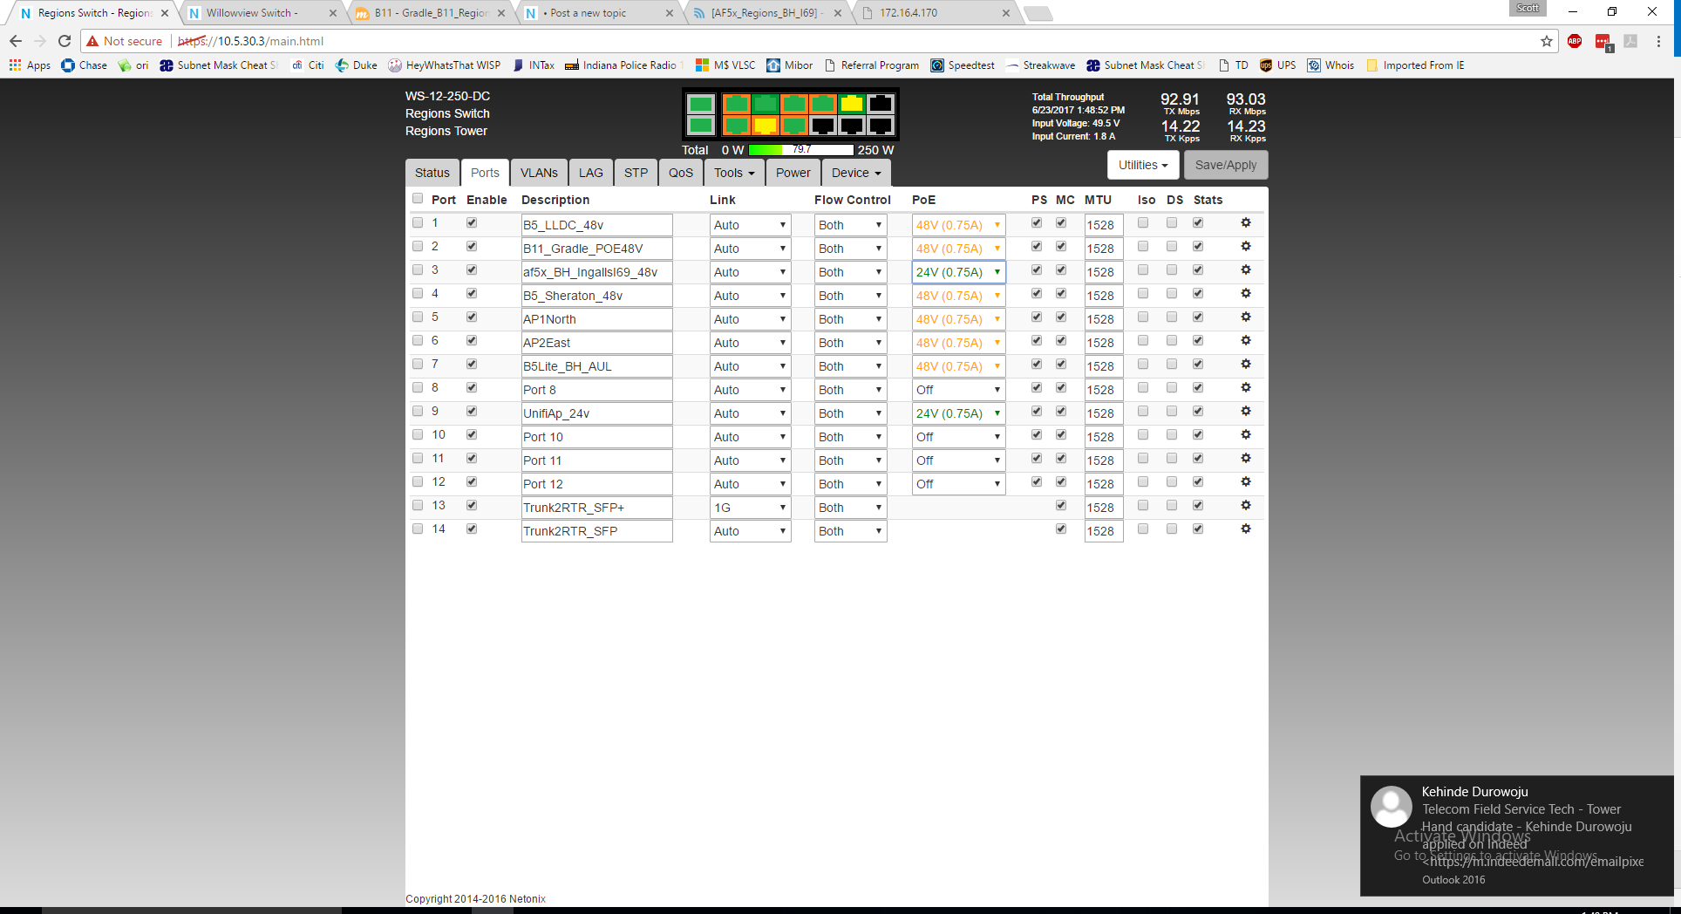Open PoE dropdown for port 3
The image size is (1681, 914).
click(957, 272)
